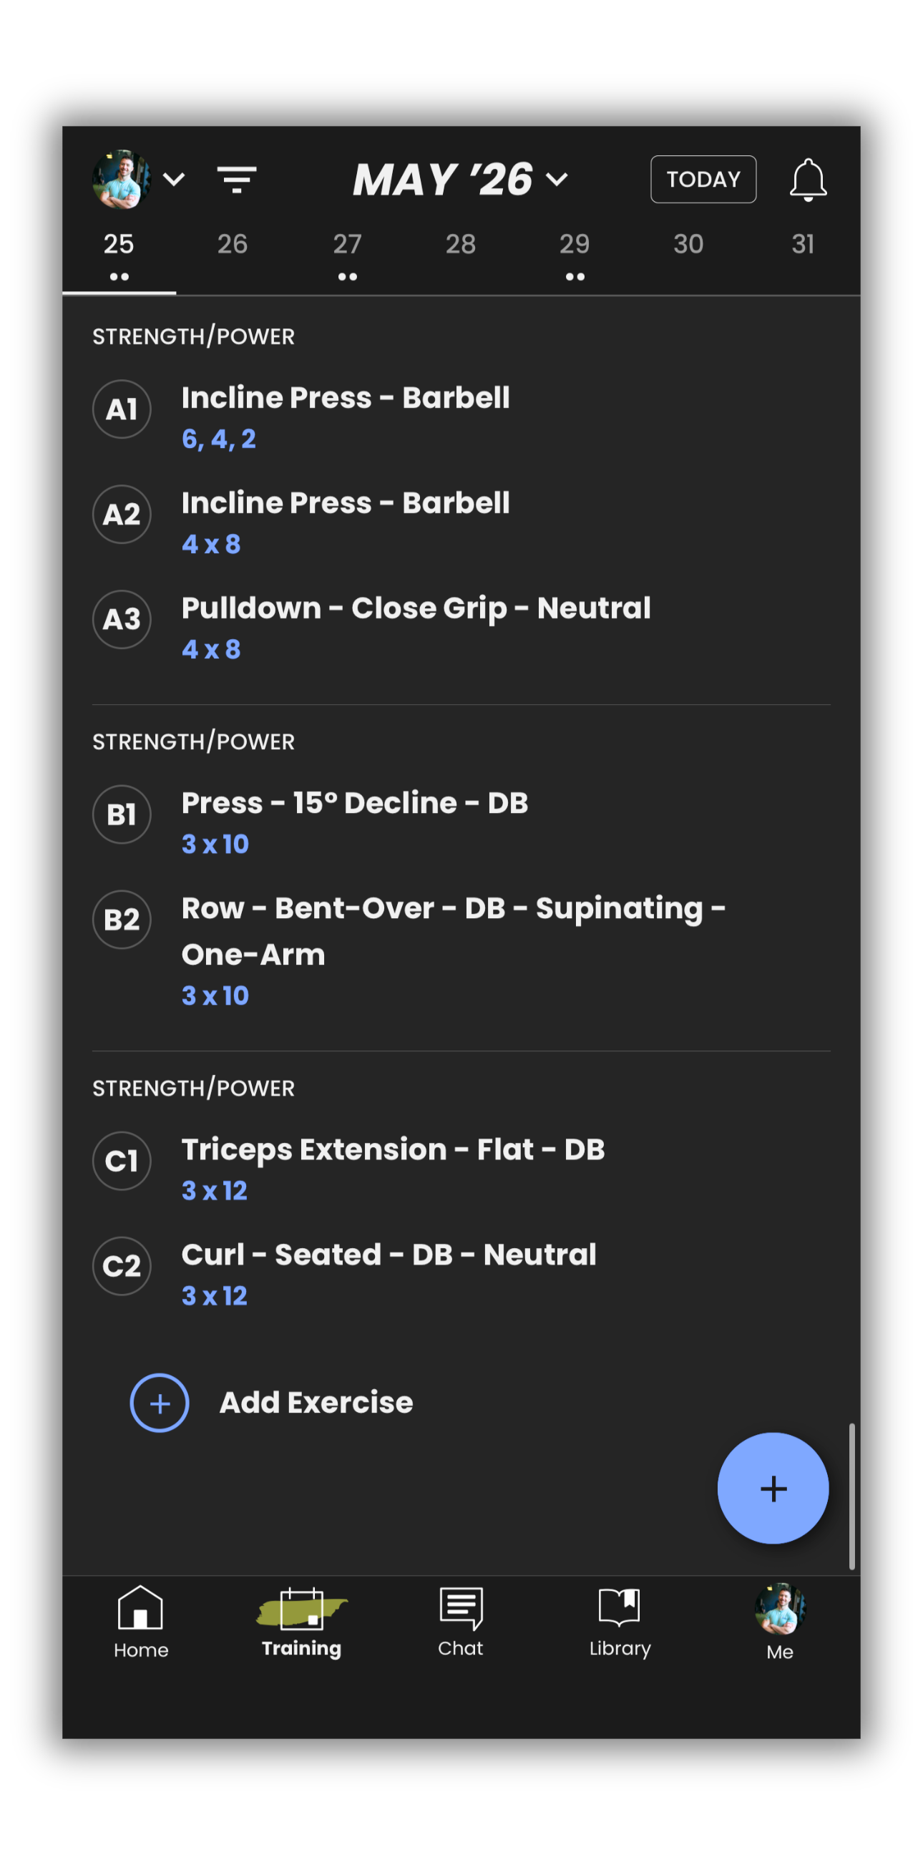This screenshot has width=923, height=1865.
Task: Open the Chat tab
Action: (460, 1622)
